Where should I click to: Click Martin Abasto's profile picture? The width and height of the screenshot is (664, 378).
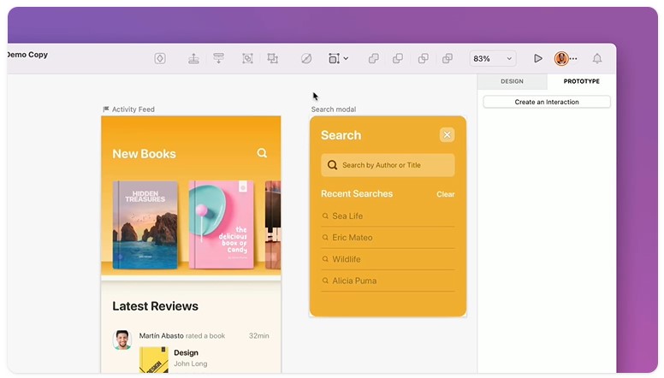point(122,340)
